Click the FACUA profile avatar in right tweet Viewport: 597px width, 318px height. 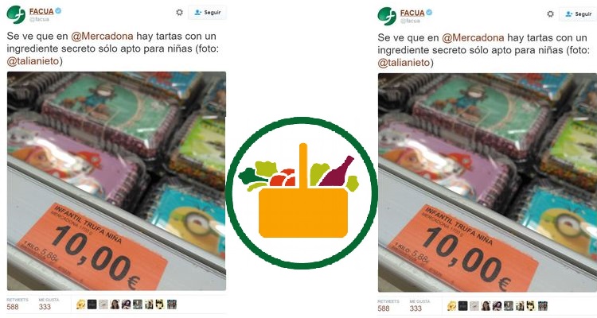coord(387,17)
